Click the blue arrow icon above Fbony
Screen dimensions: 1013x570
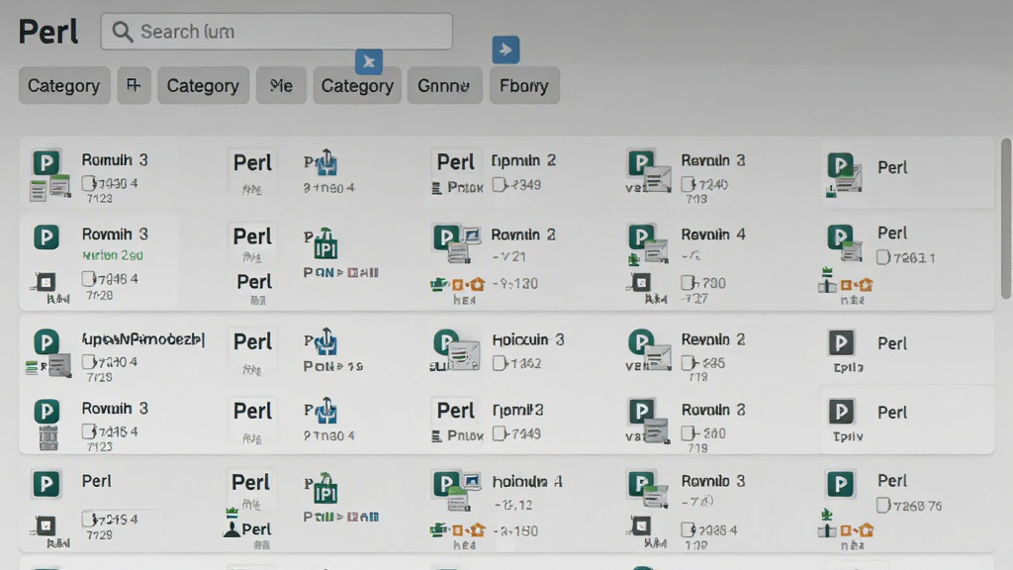click(506, 49)
